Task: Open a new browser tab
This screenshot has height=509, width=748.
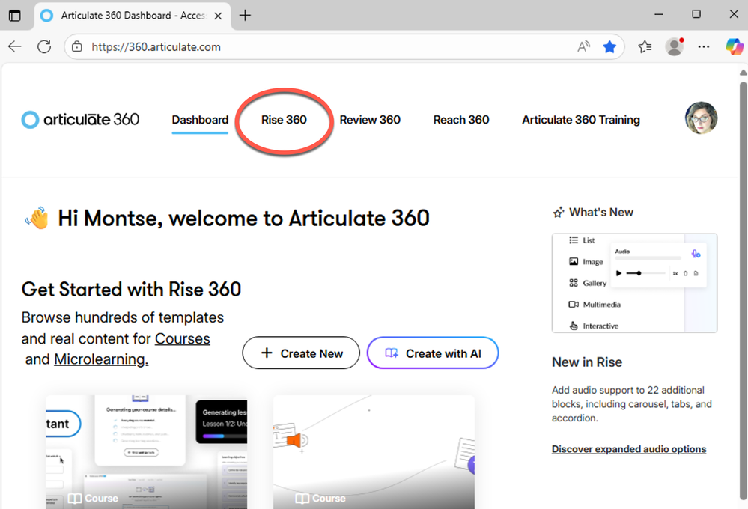Action: pyautogui.click(x=245, y=16)
